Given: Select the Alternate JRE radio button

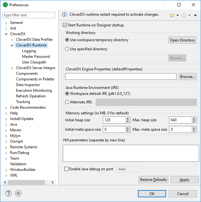Looking at the screenshot, I should (67, 102).
